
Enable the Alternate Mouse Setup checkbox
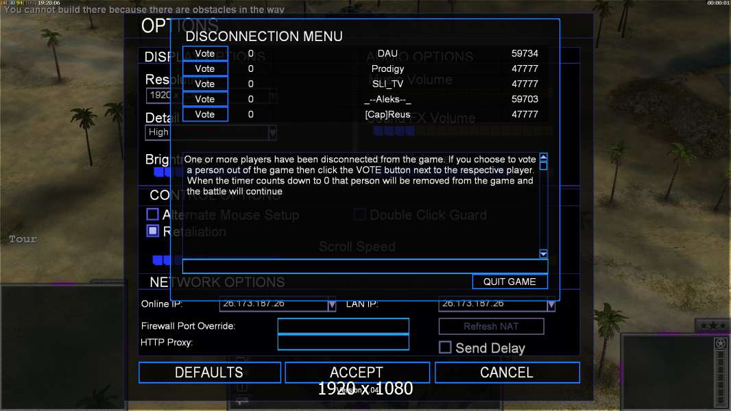point(152,214)
